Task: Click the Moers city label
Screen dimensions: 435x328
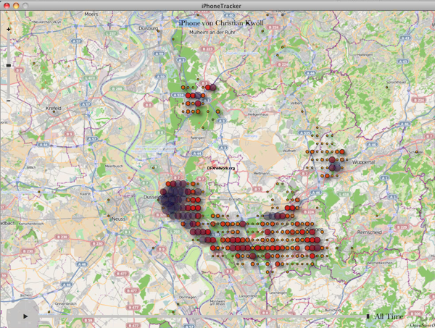Action: point(91,14)
